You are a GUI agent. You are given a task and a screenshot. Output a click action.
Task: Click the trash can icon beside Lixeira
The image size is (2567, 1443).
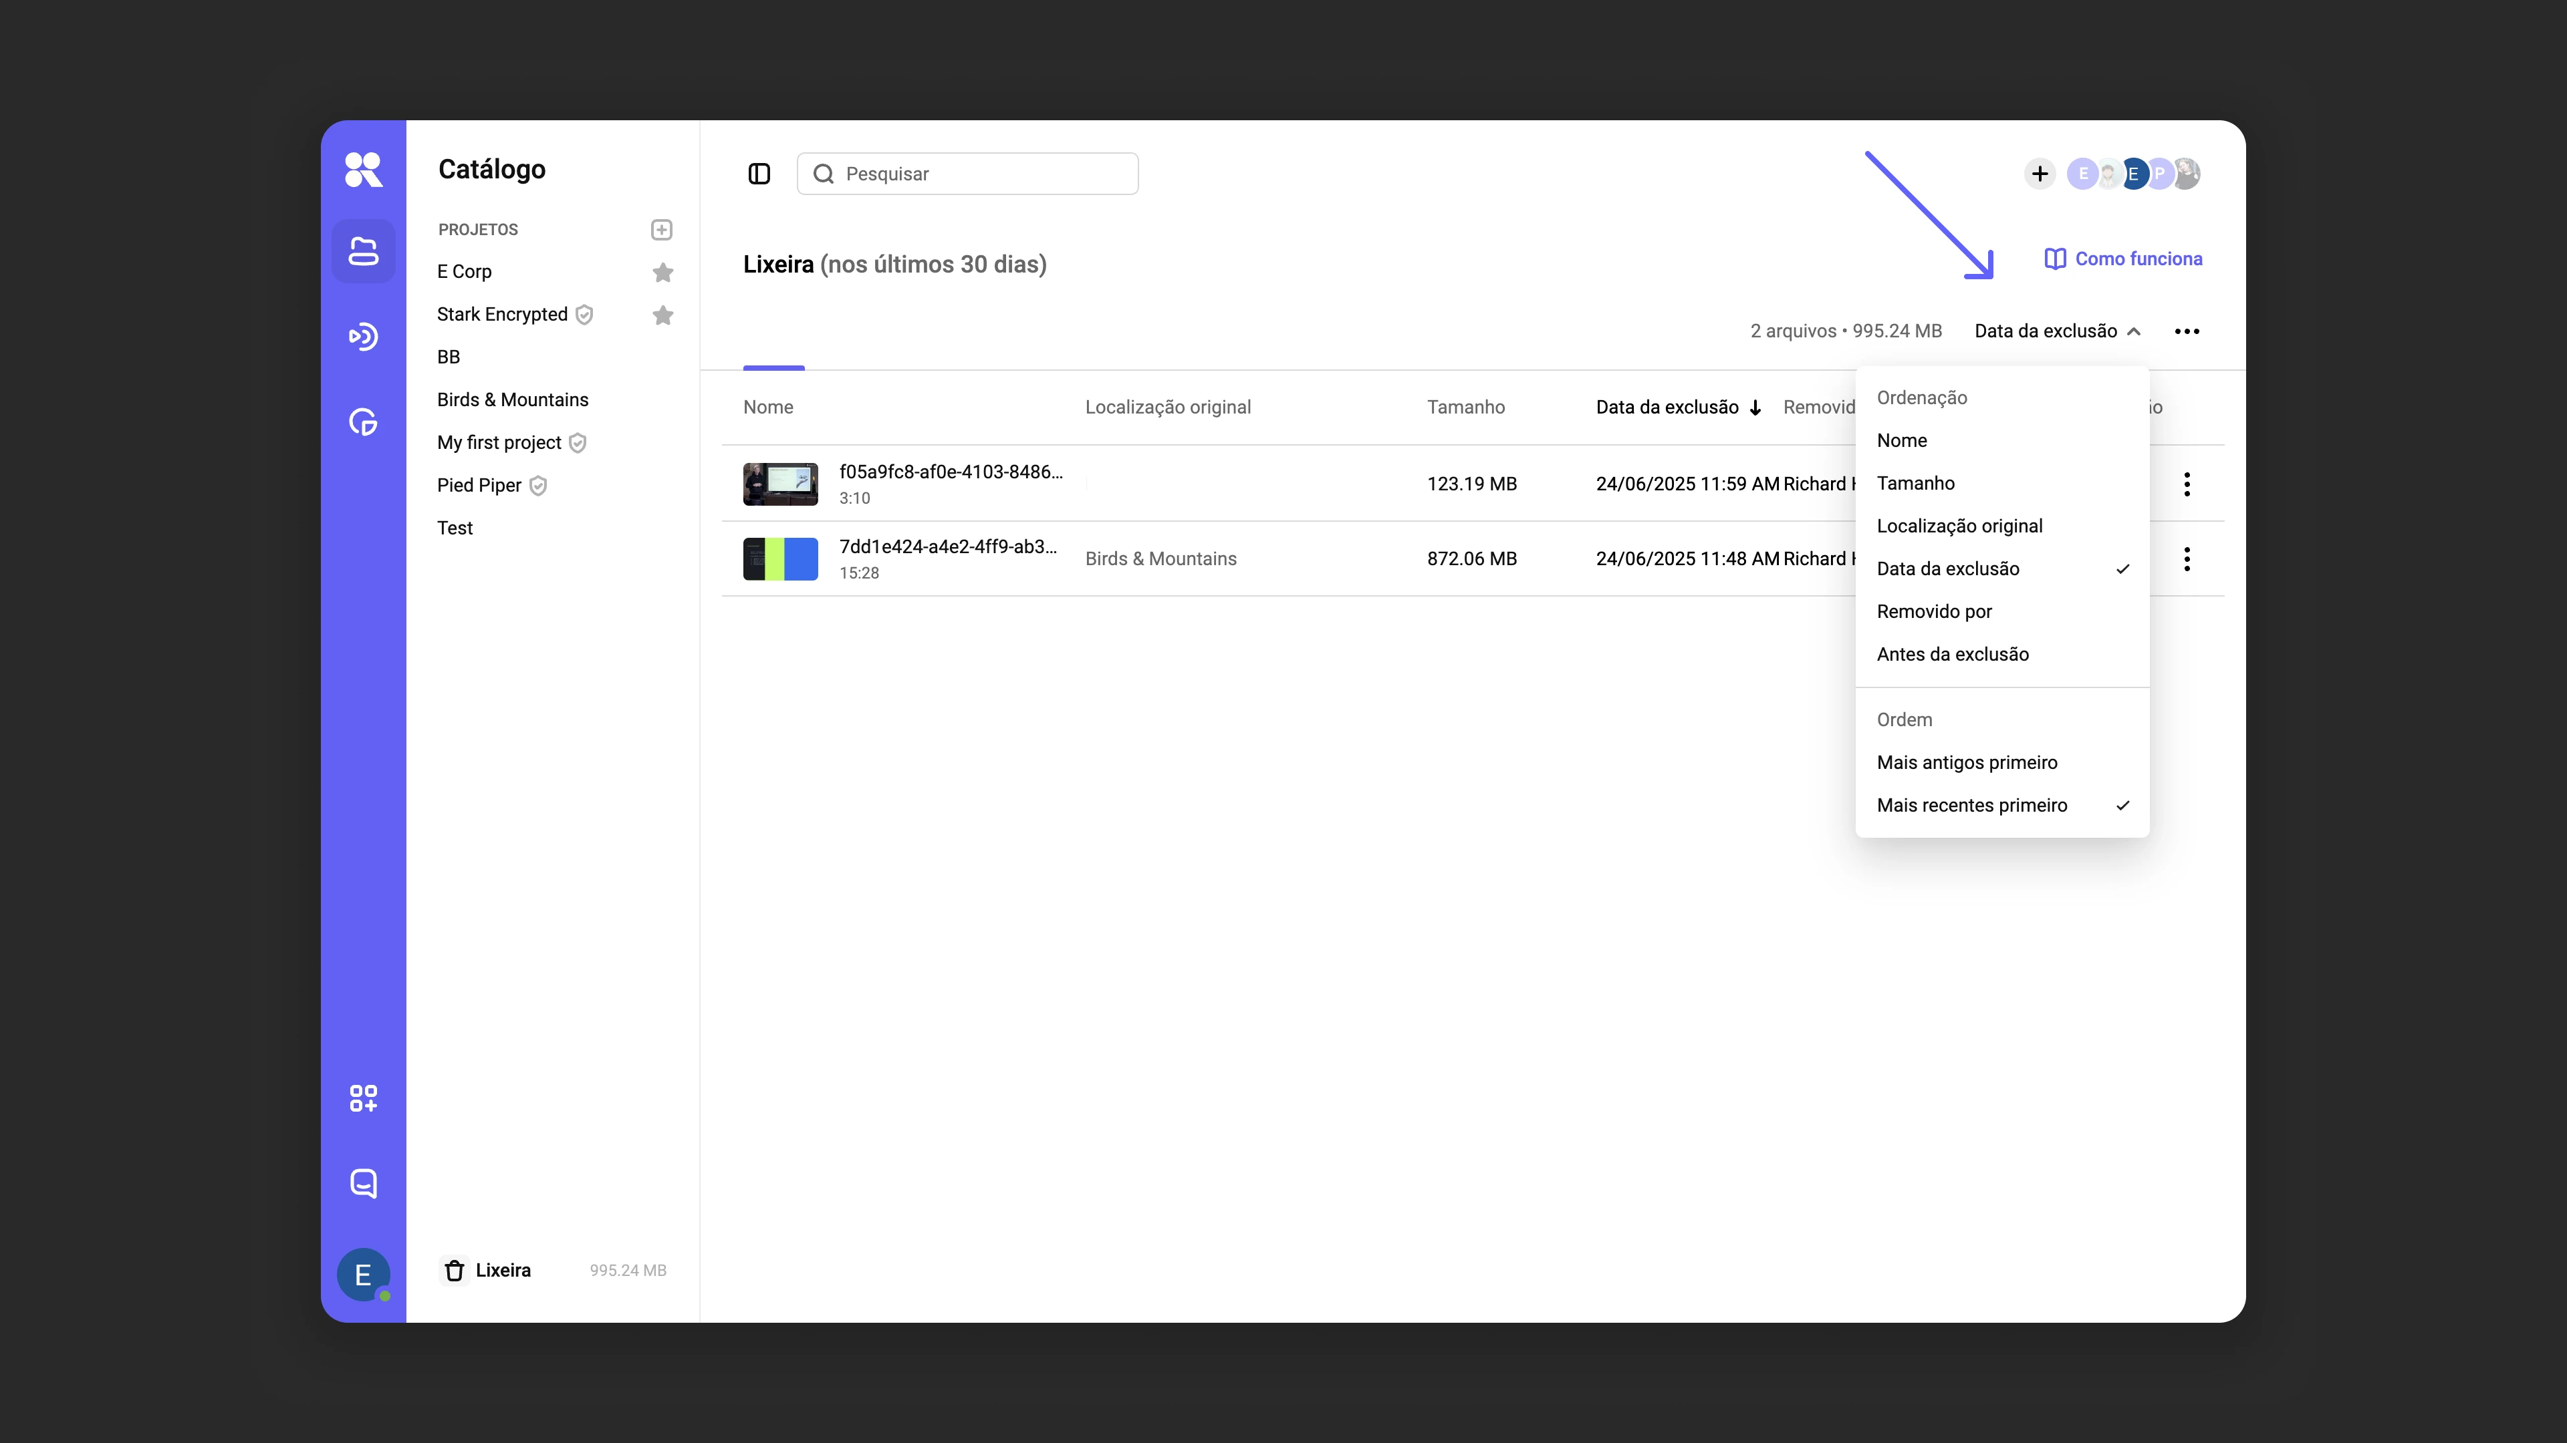(x=455, y=1271)
